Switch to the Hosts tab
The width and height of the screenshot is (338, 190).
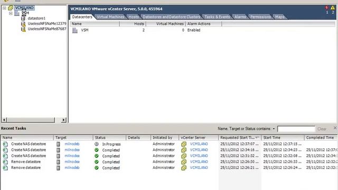point(134,17)
